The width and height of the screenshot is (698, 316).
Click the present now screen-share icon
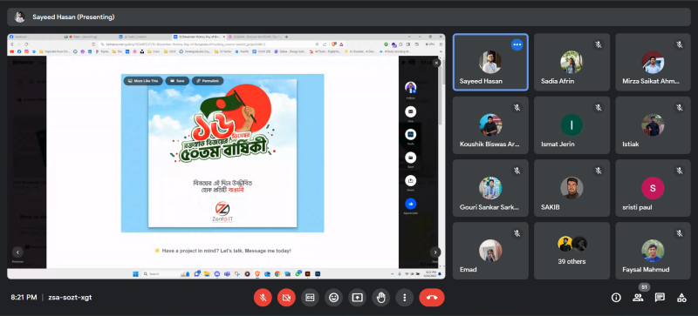click(357, 298)
